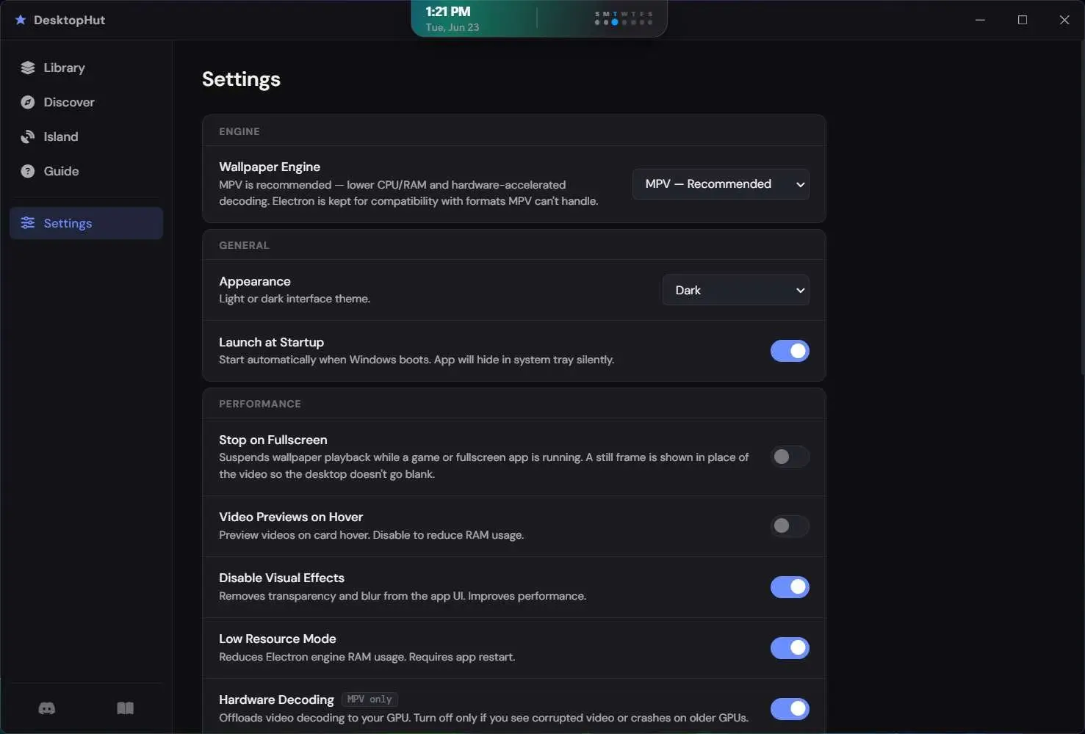Turn off Launch at Startup
The image size is (1085, 734).
point(790,351)
